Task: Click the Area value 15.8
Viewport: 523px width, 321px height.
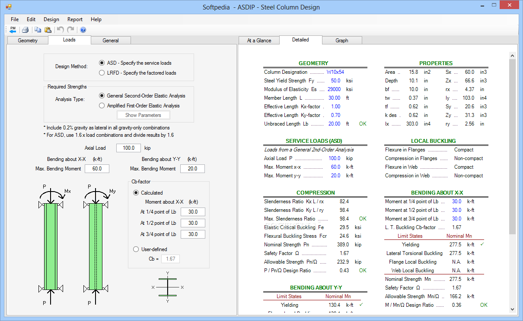Action: 414,72
